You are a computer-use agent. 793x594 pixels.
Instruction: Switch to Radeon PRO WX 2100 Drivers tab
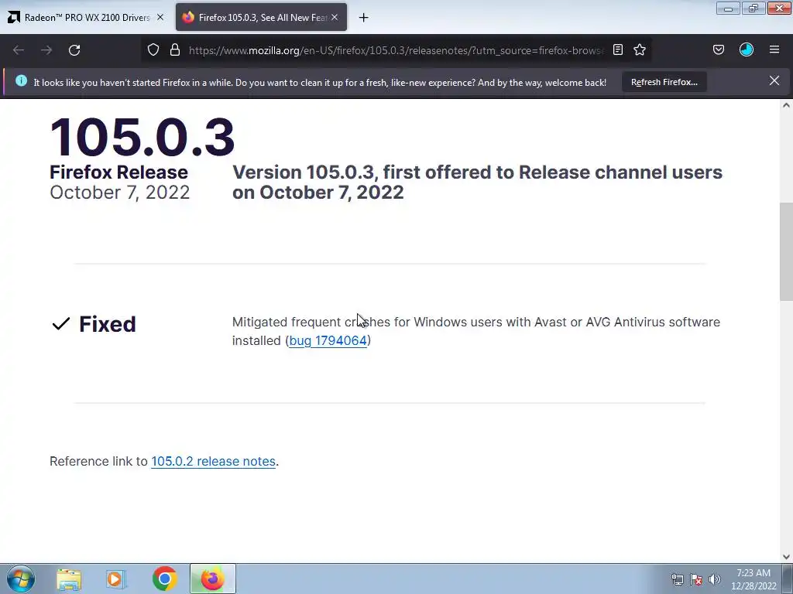click(86, 17)
